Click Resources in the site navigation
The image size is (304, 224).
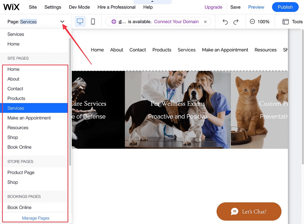point(265,50)
